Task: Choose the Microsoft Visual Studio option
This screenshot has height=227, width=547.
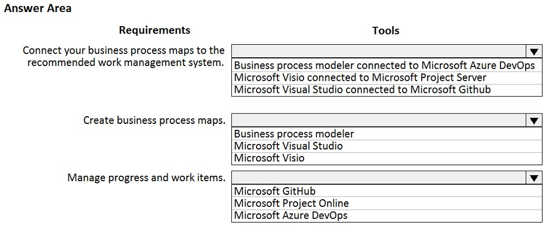Action: (x=387, y=146)
